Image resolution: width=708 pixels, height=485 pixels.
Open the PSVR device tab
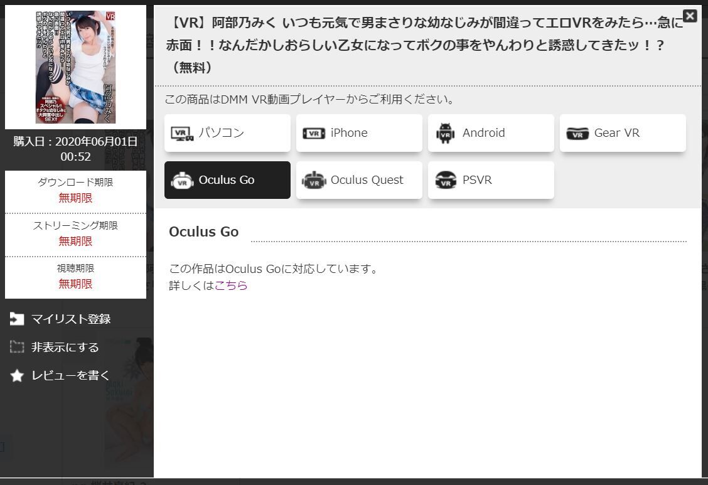click(491, 180)
